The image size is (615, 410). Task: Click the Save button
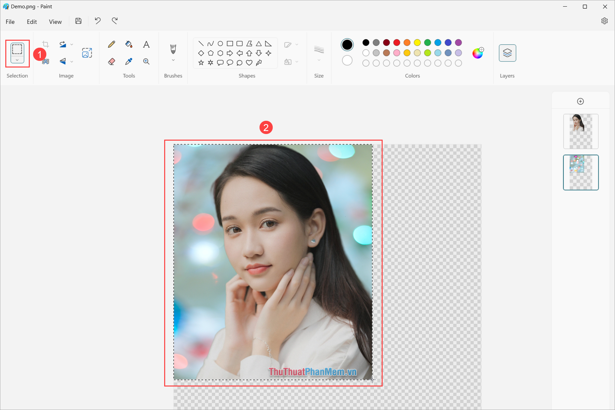tap(78, 21)
